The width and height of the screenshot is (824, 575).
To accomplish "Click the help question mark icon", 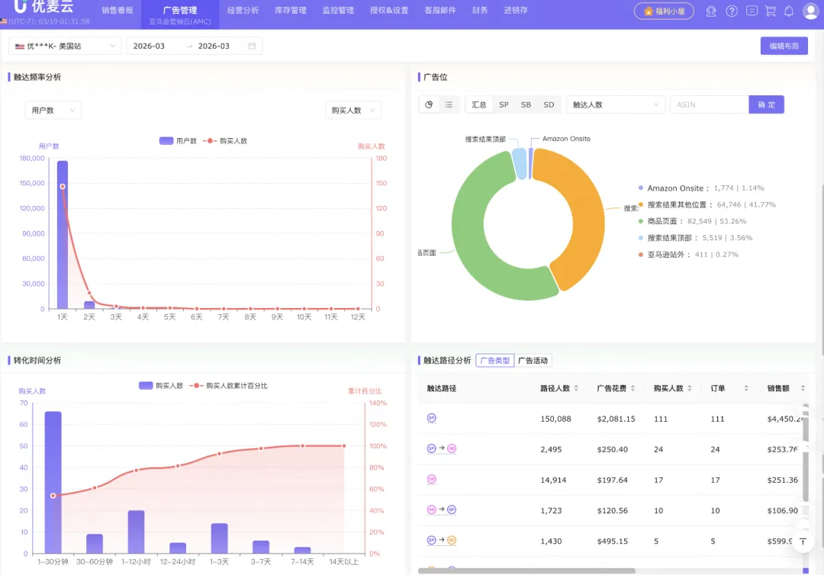I will click(731, 11).
